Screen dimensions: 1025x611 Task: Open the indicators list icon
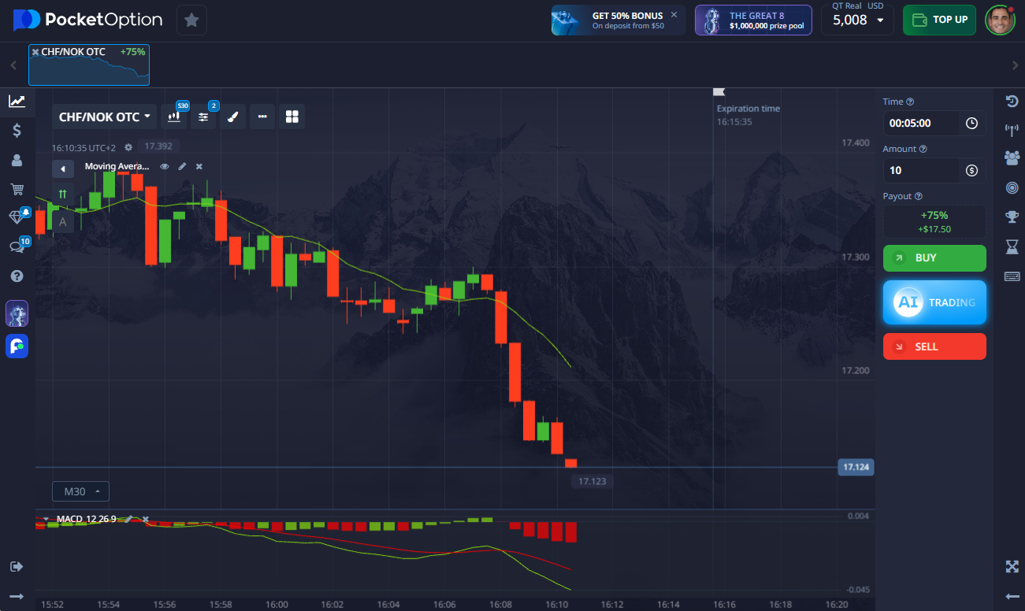[204, 117]
